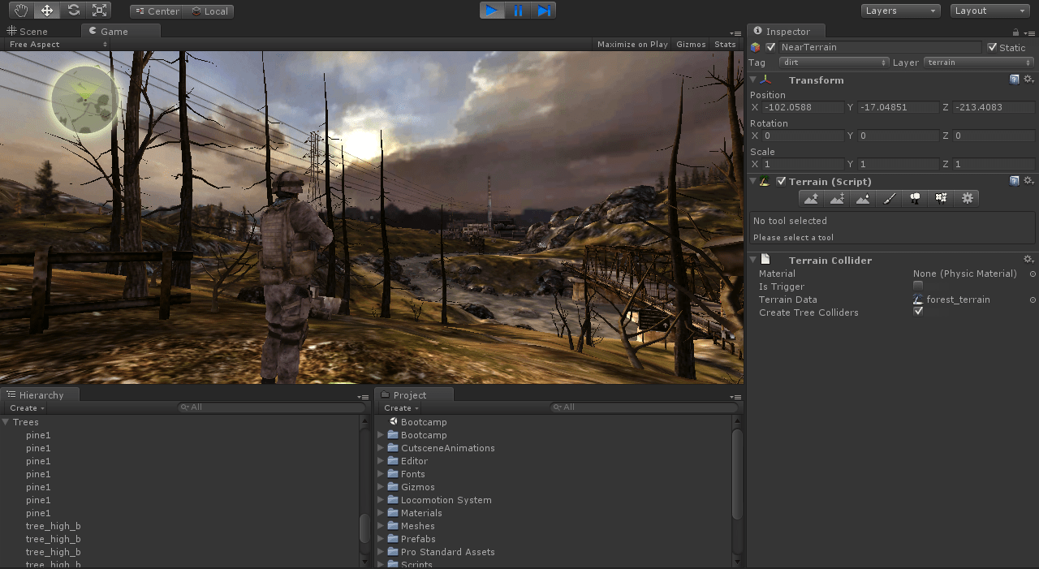The image size is (1039, 569).
Task: Toggle the Stats overlay
Action: 725,45
